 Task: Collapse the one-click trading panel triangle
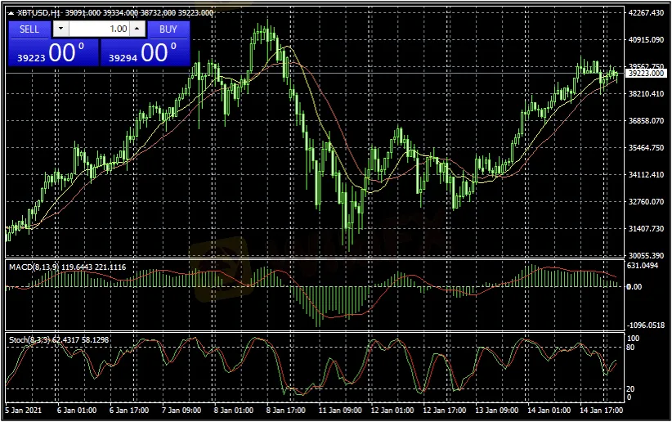tap(11, 13)
